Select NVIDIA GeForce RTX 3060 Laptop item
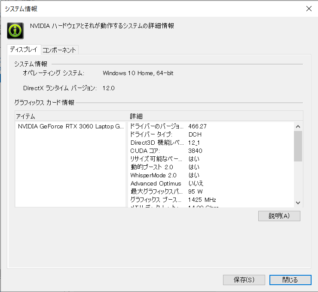Screen dimensions: 318x292 [70, 126]
